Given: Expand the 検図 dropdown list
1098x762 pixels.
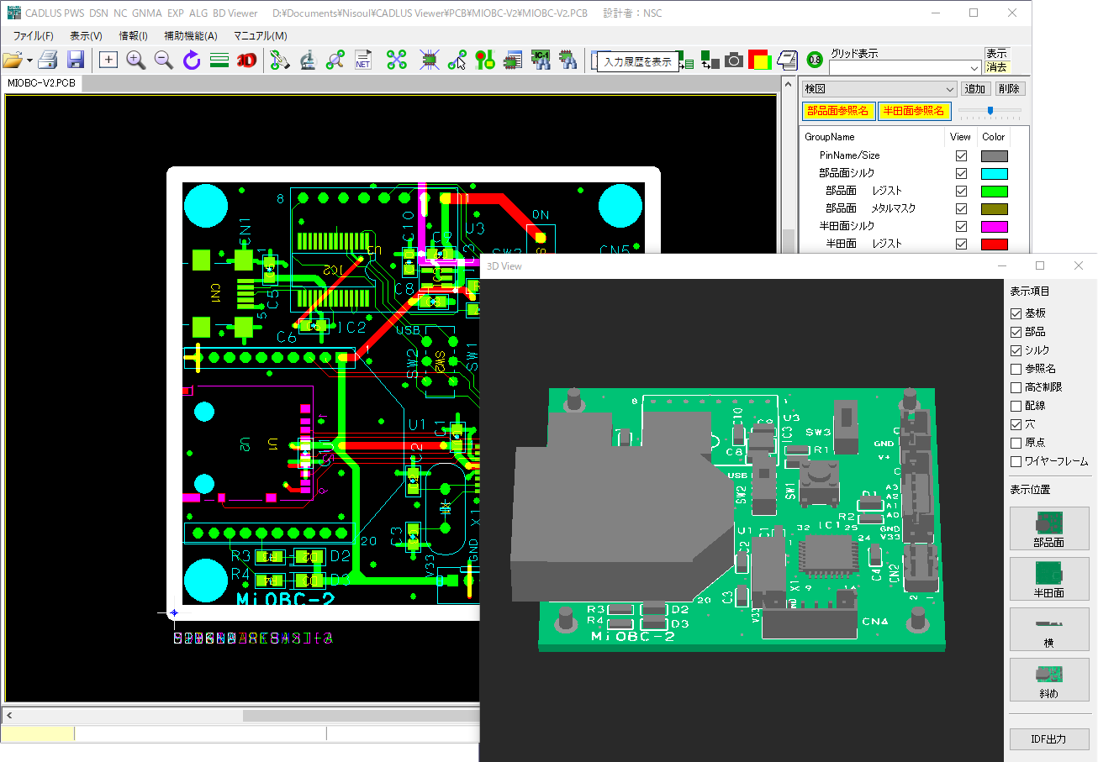Looking at the screenshot, I should [x=879, y=89].
